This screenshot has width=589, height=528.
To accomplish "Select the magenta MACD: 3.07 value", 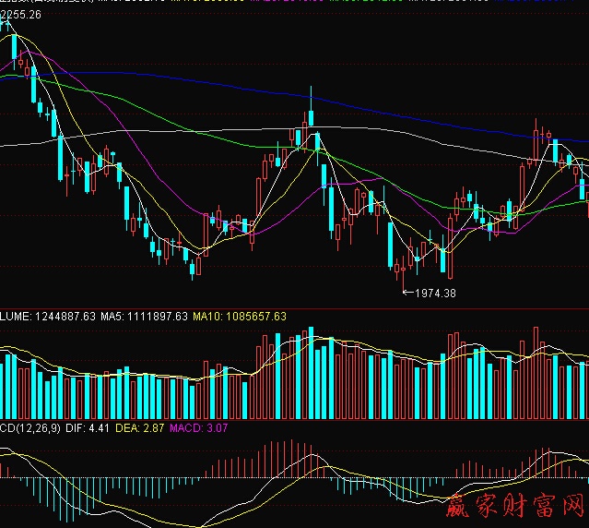I will tap(198, 428).
